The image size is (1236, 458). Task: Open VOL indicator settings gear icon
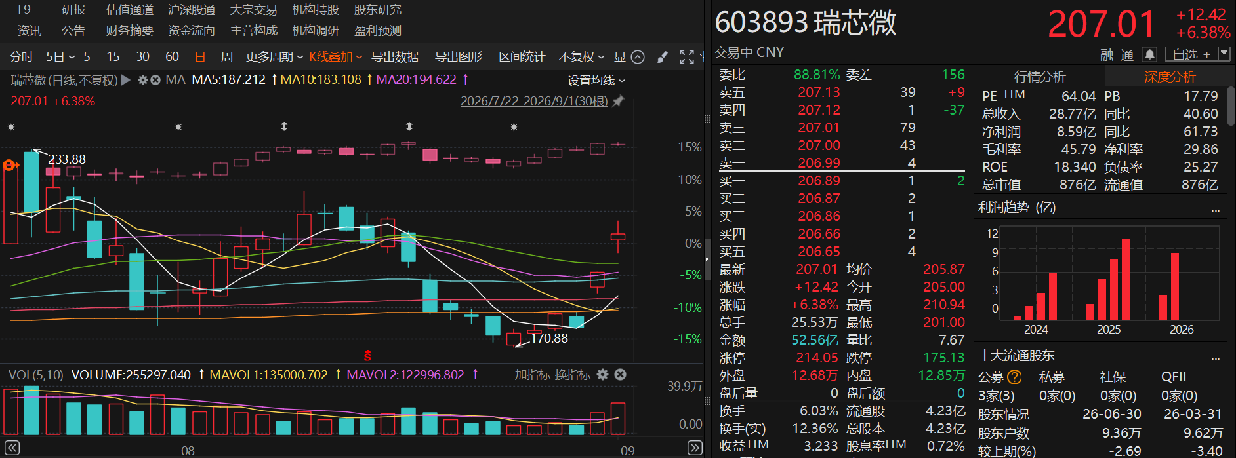(x=602, y=374)
